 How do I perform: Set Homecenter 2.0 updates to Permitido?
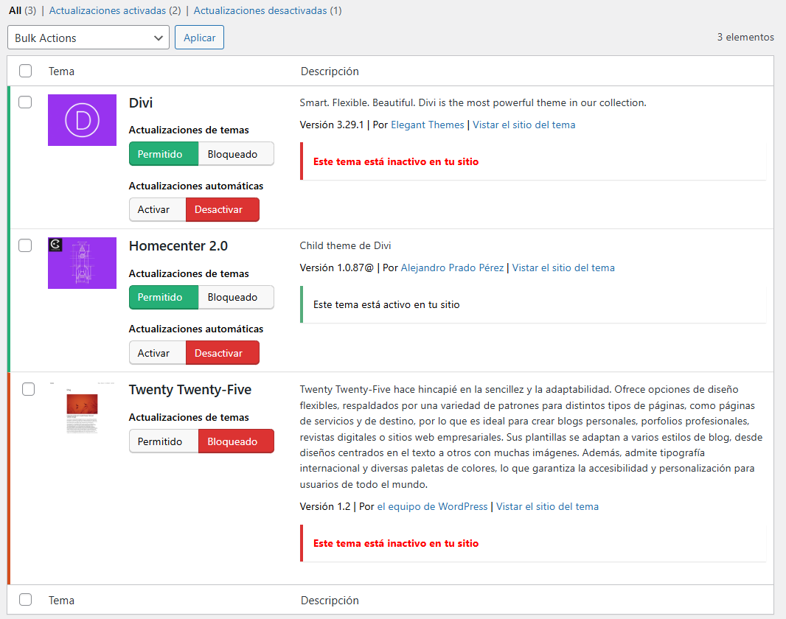click(x=164, y=297)
